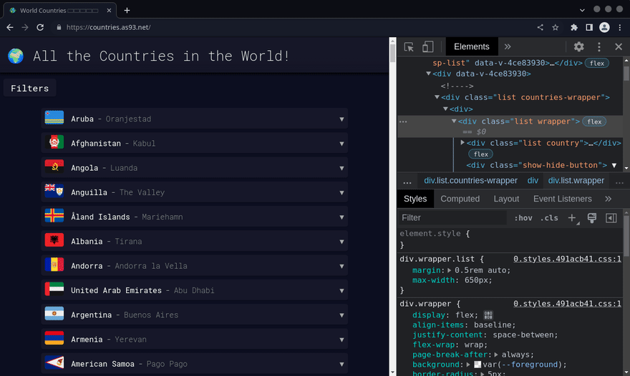Click the new style rule plus icon
The height and width of the screenshot is (376, 630).
tap(572, 217)
